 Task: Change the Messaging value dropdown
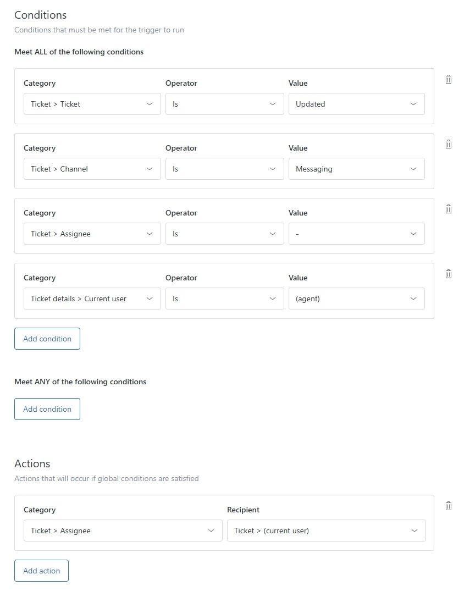click(x=356, y=169)
